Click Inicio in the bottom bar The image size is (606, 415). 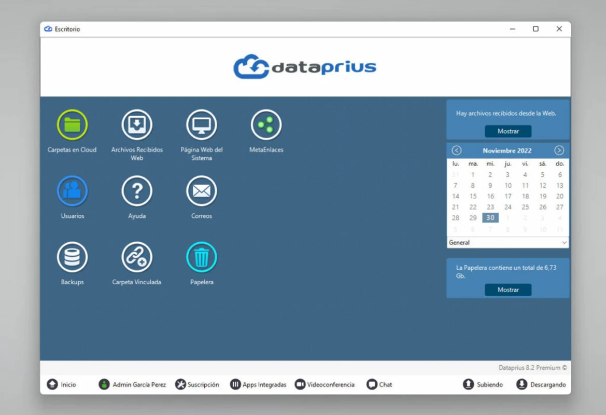(62, 384)
